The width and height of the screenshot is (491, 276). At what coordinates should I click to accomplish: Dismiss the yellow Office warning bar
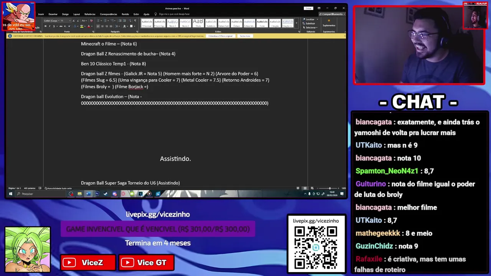click(x=345, y=36)
